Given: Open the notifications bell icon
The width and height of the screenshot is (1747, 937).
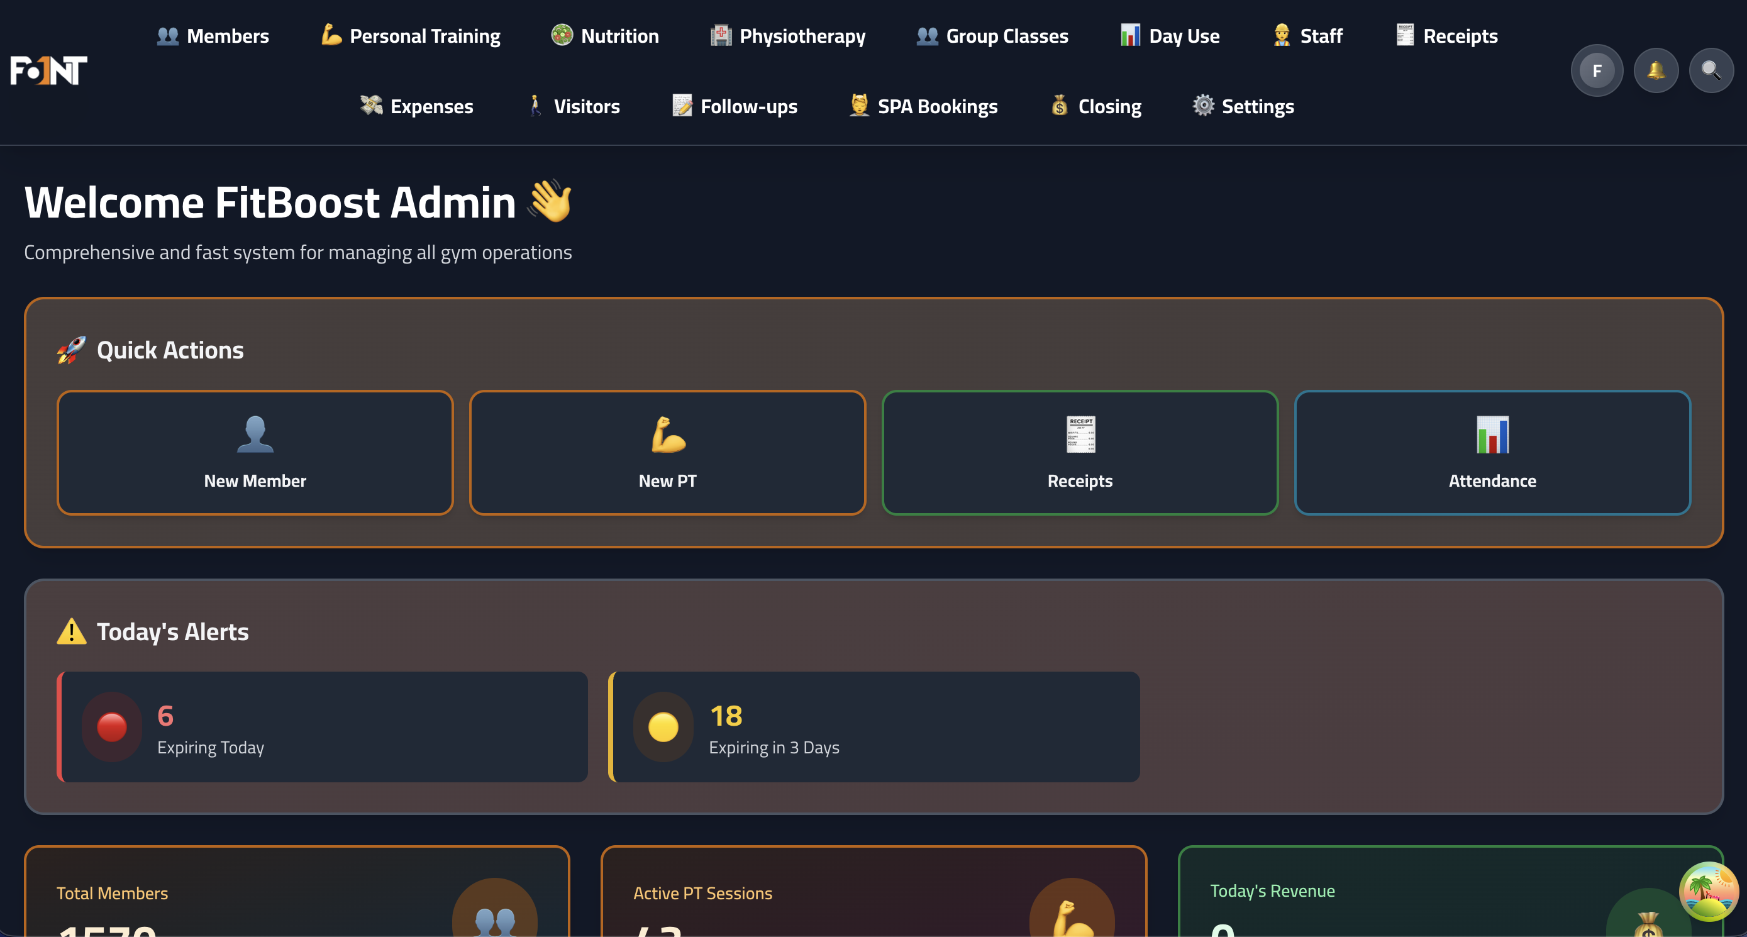Looking at the screenshot, I should coord(1656,70).
